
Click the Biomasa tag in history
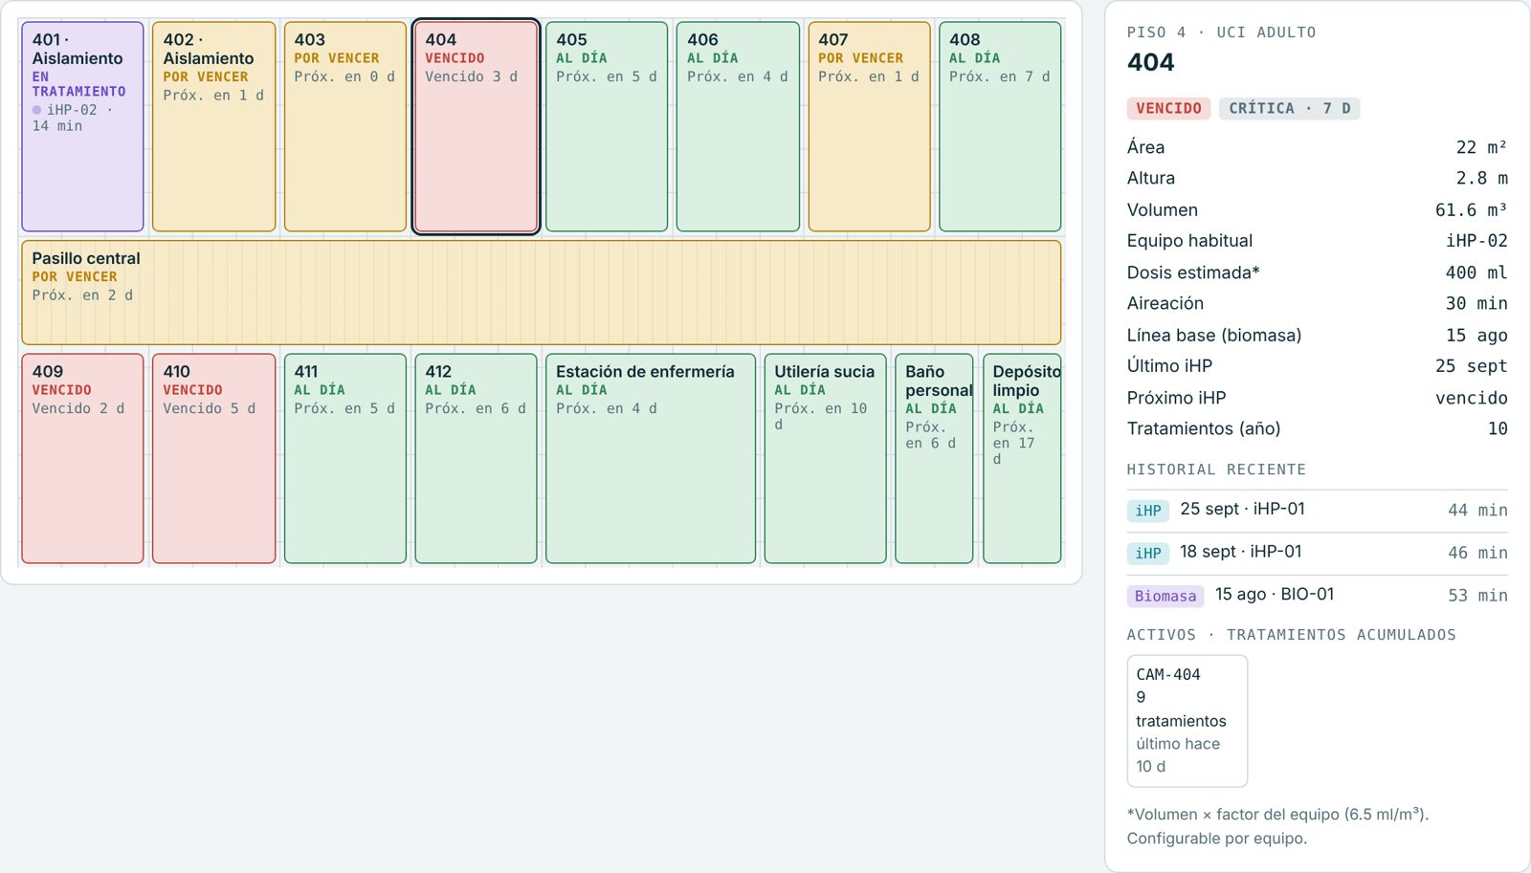[x=1165, y=596]
